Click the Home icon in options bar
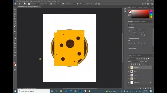Image resolution: width=167 pixels, height=93 pixels. pos(16,4)
